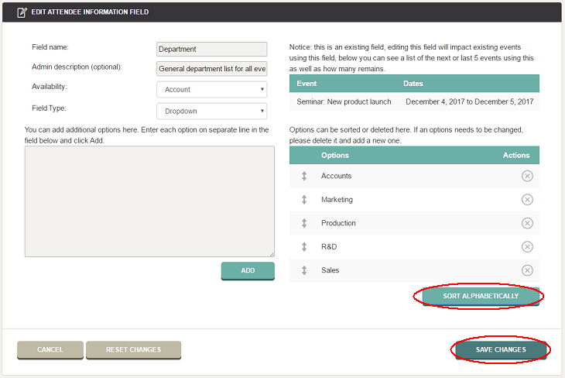Click the sort handle for Marketing

(x=304, y=200)
